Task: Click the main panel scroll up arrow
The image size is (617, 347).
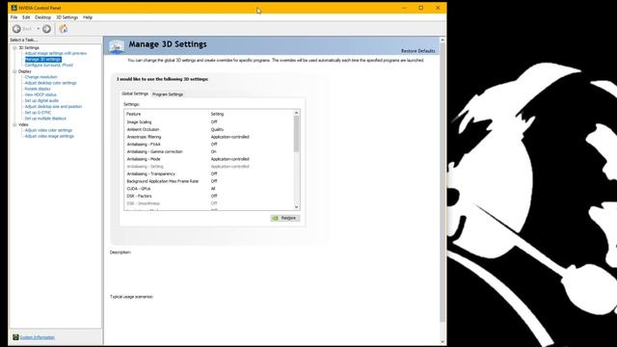Action: click(443, 40)
